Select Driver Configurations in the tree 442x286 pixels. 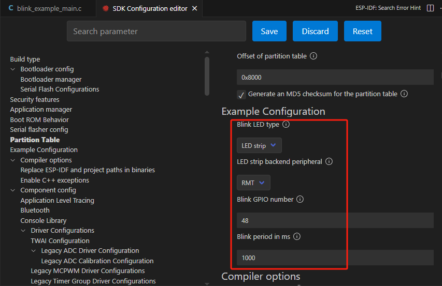pos(63,231)
